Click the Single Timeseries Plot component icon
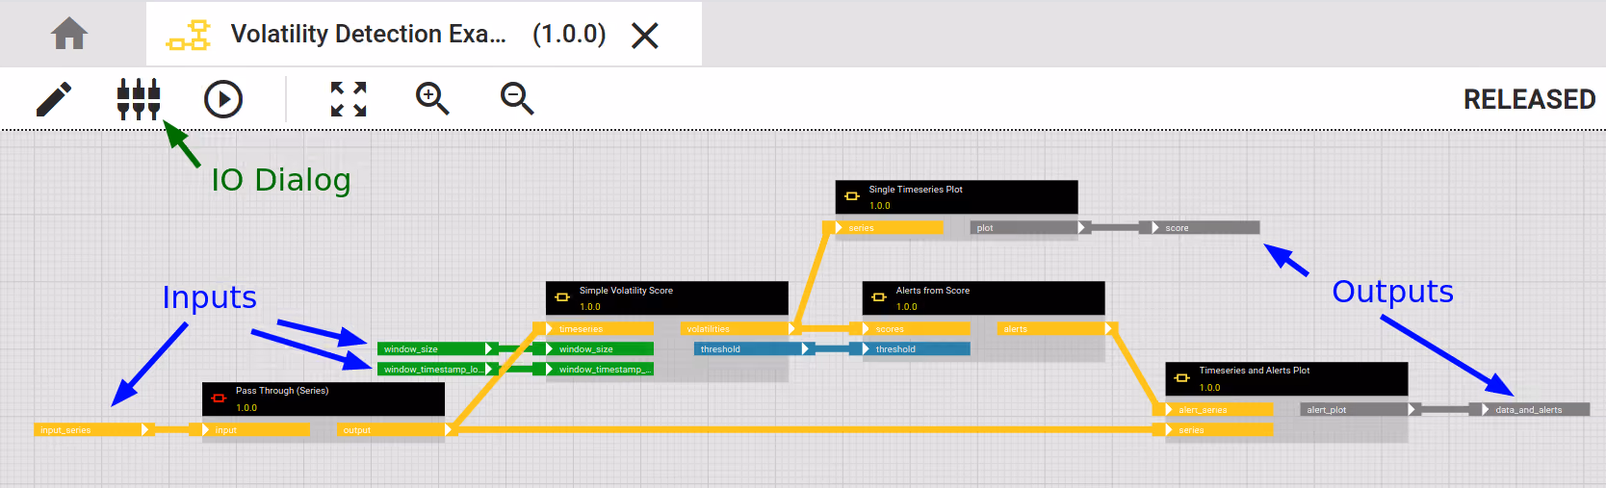 [851, 196]
